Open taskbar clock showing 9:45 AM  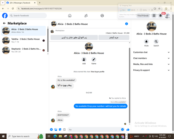tap(162, 136)
